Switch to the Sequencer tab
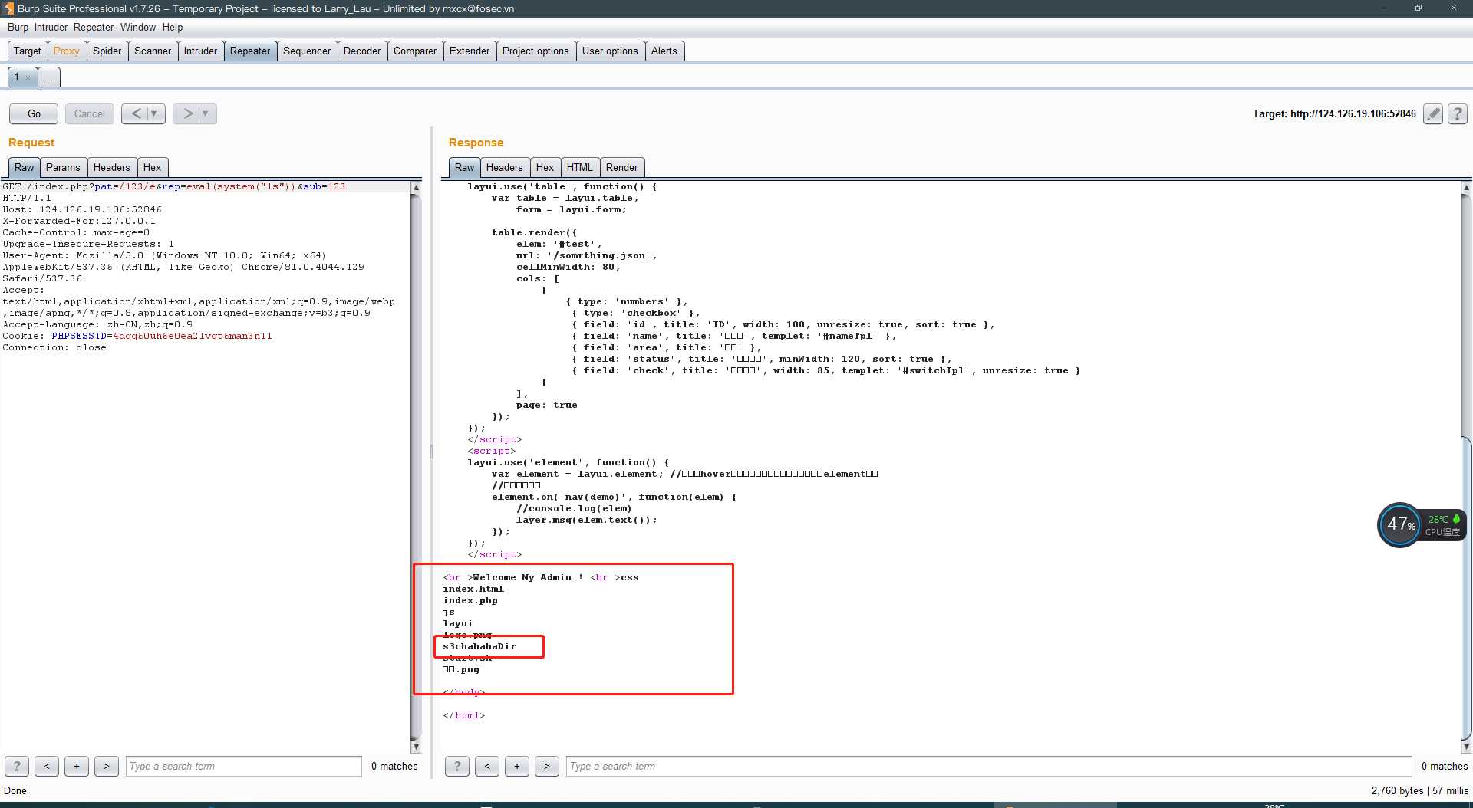Viewport: 1473px width, 808px height. pyautogui.click(x=307, y=51)
